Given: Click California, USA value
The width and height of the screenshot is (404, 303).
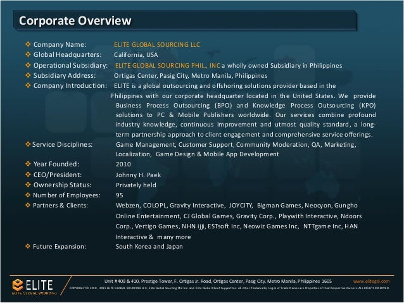Looking at the screenshot, I should pyautogui.click(x=136, y=55).
